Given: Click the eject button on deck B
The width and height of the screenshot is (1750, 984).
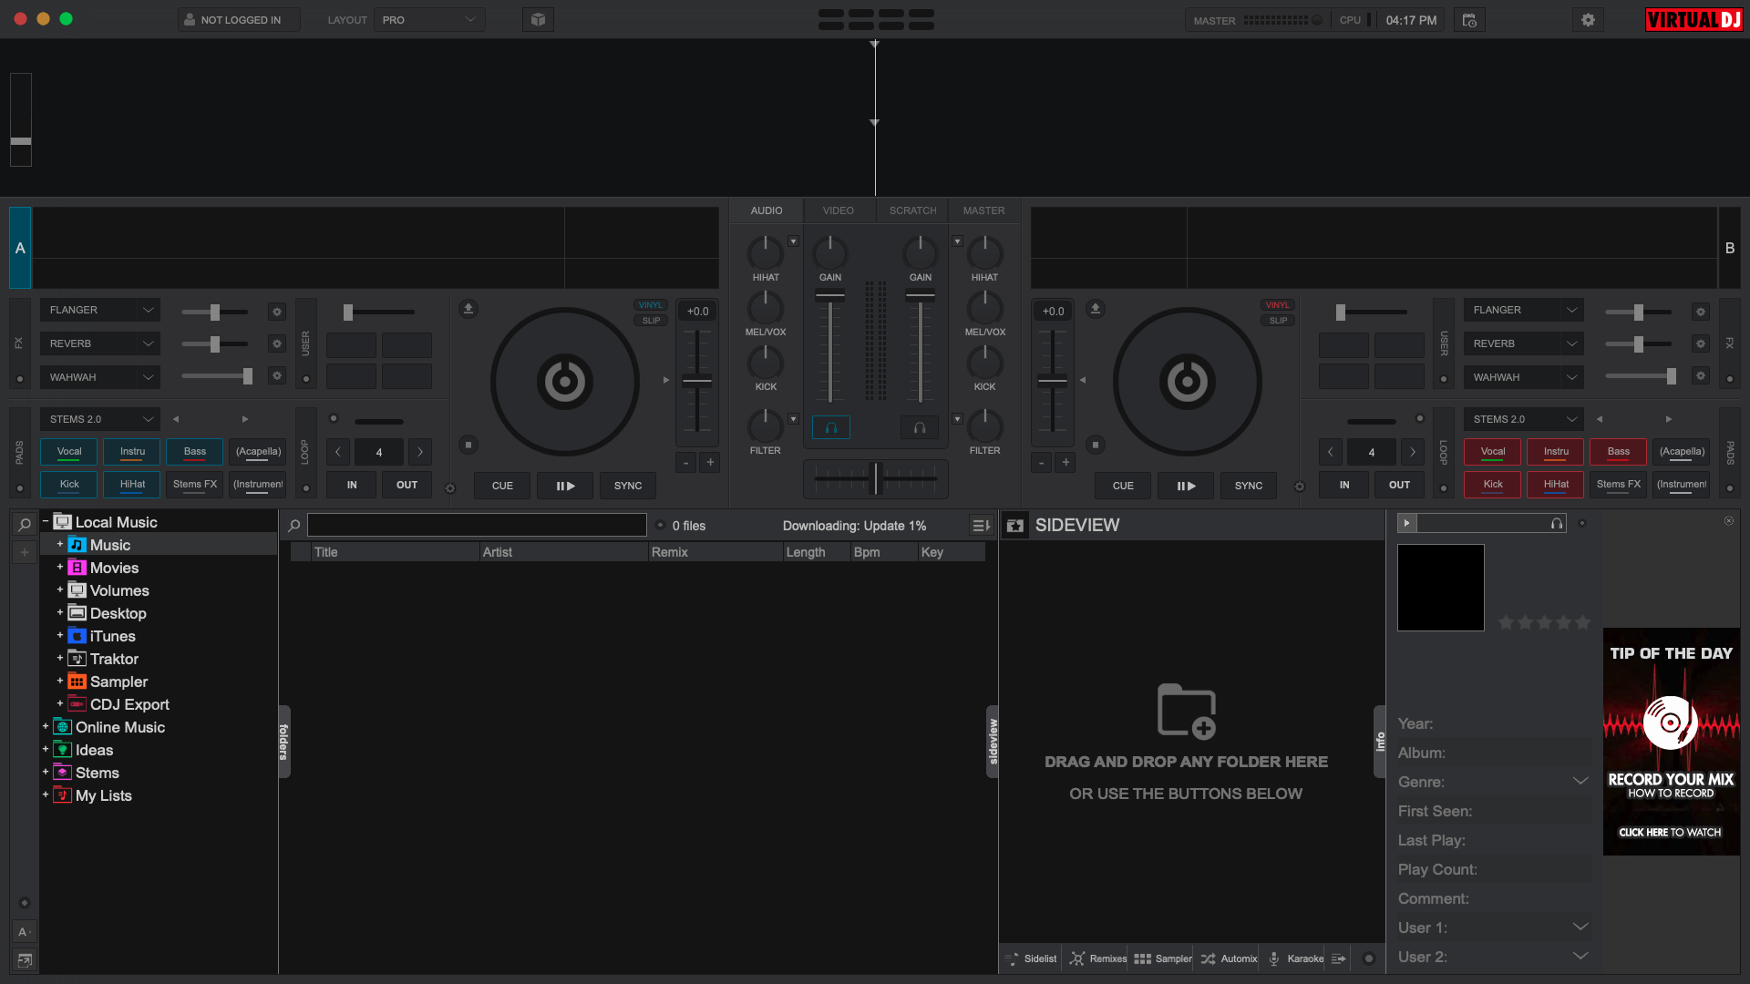Looking at the screenshot, I should pos(1096,309).
